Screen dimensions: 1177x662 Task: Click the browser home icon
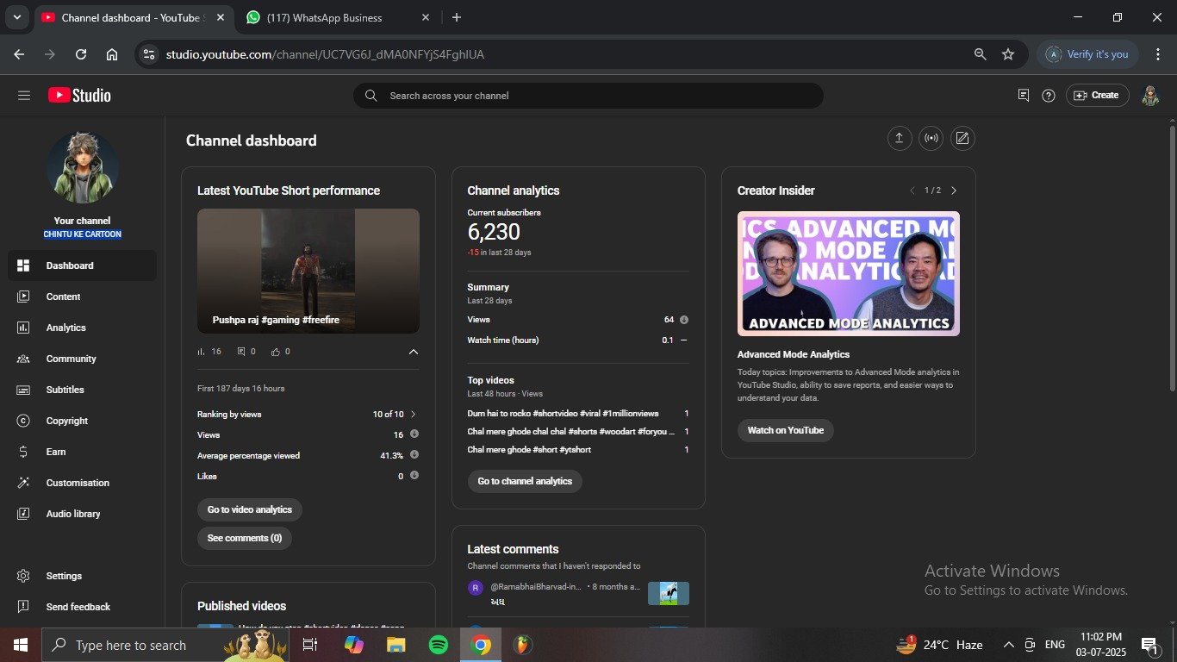[112, 54]
